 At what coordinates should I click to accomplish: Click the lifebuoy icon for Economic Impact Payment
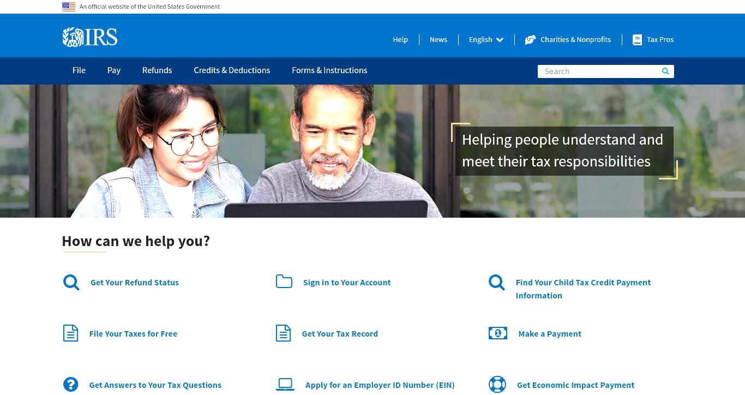pyautogui.click(x=497, y=385)
